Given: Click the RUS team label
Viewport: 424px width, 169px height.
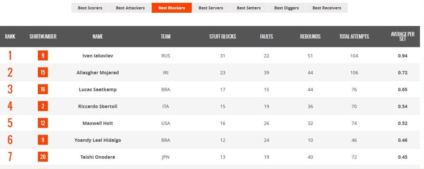Looking at the screenshot, I should point(165,56).
